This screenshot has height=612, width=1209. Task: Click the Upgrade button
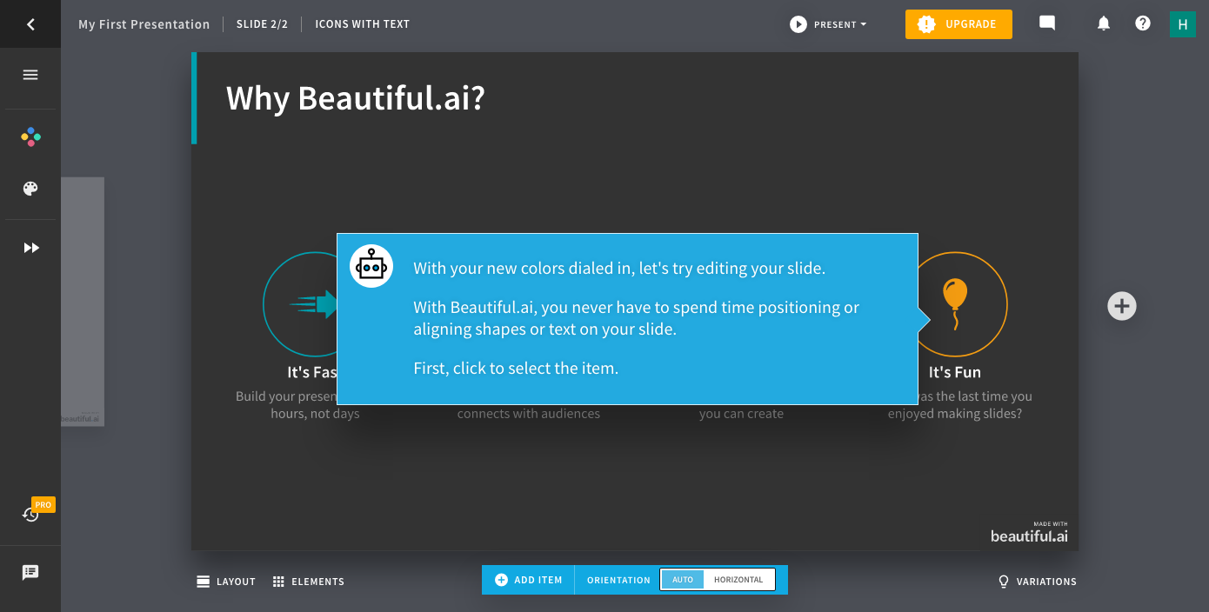pyautogui.click(x=959, y=24)
